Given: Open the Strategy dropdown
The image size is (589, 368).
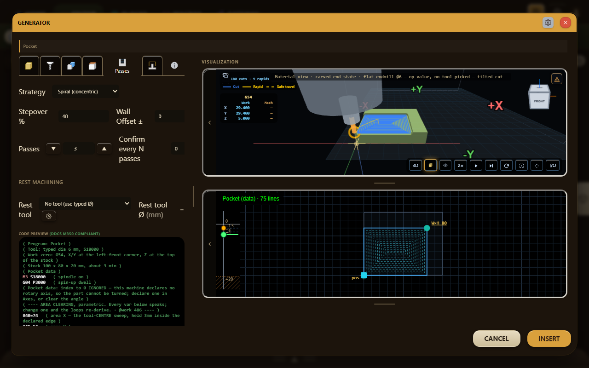Looking at the screenshot, I should point(86,92).
